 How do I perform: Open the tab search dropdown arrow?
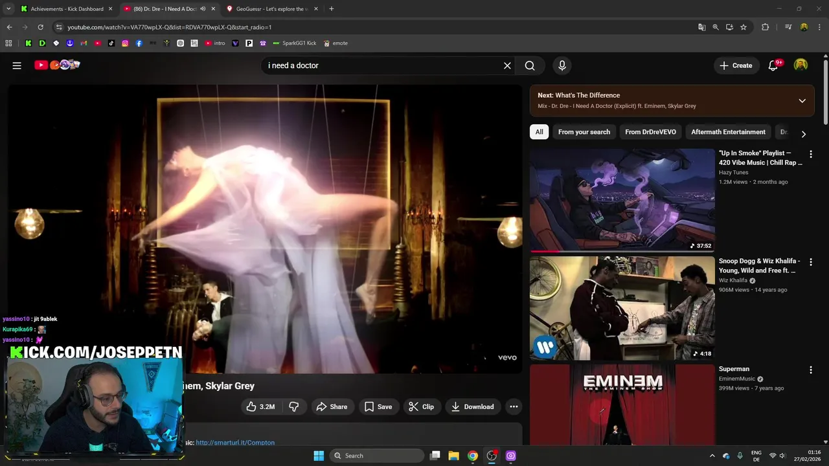tap(8, 9)
